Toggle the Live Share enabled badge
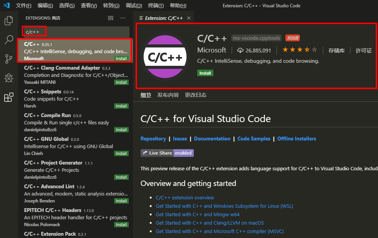Image resolution: width=378 pixels, height=238 pixels. [x=167, y=153]
